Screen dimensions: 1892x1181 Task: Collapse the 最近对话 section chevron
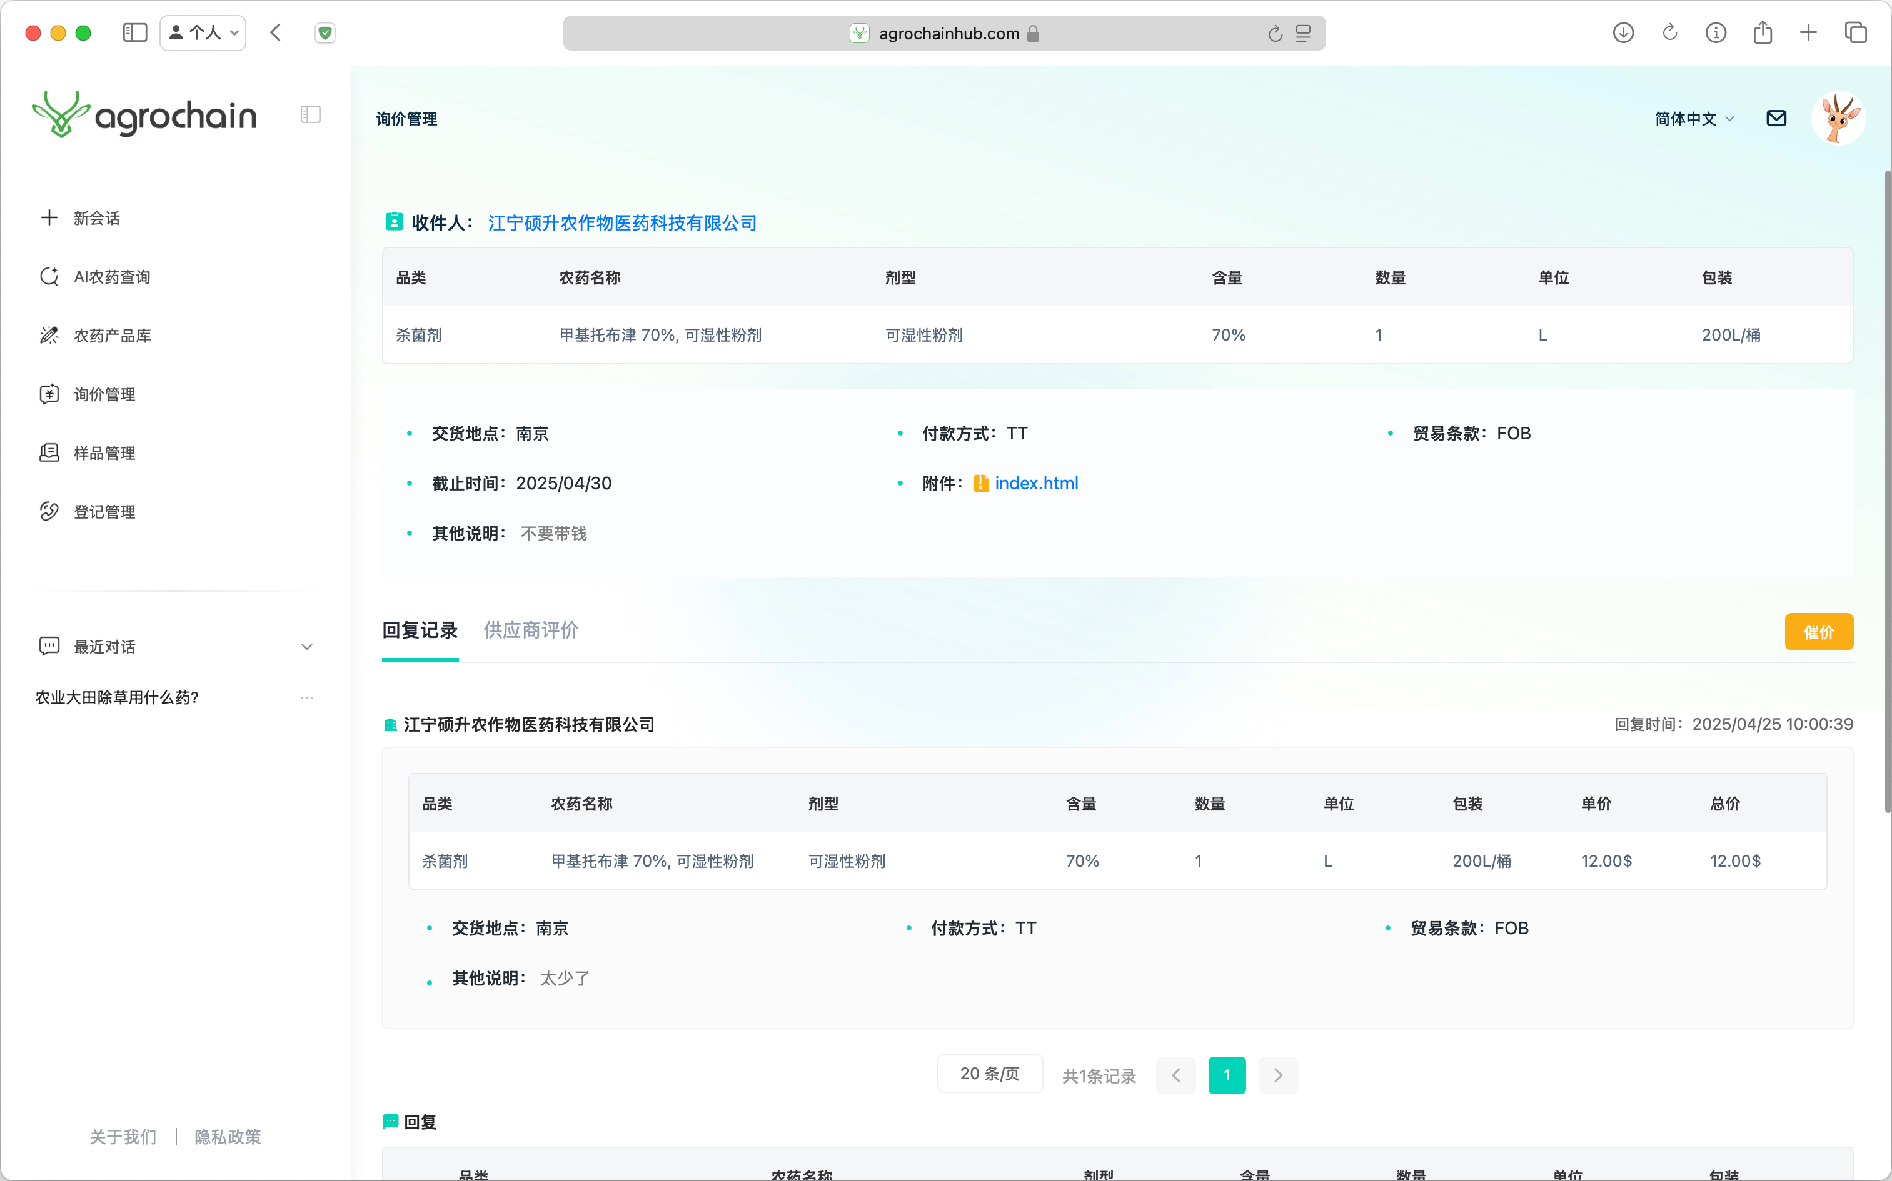click(306, 647)
